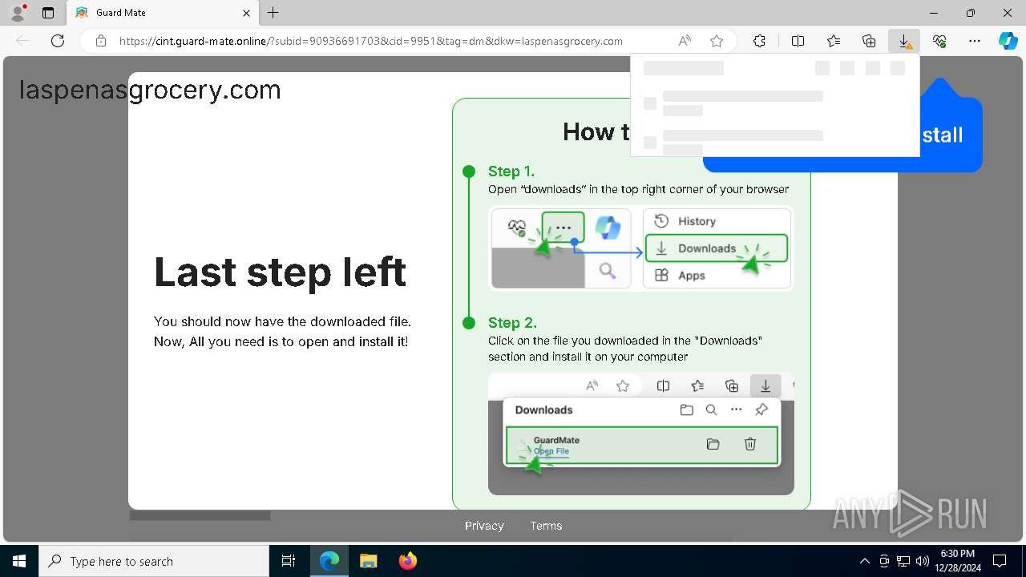Select the Guard Mate browser tab
The image size is (1026, 577).
(163, 13)
